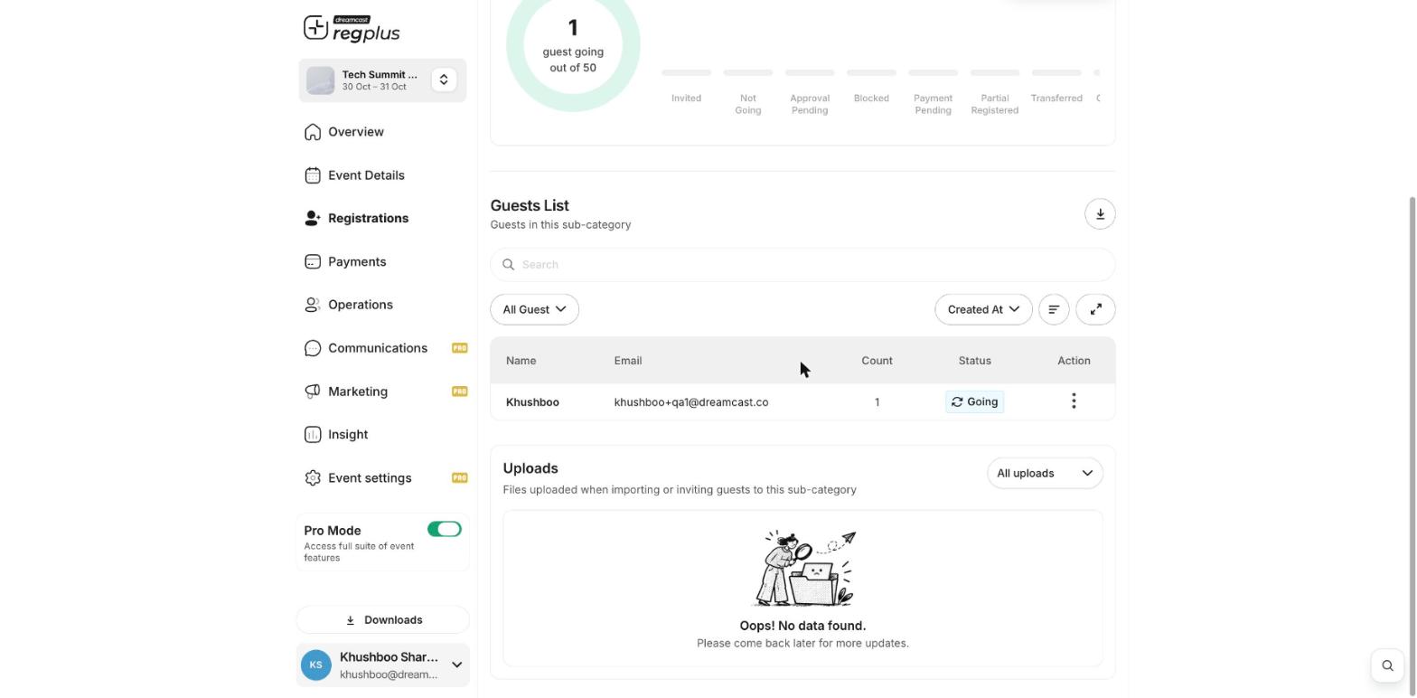Open the Created At sort dropdown
Image resolution: width=1417 pixels, height=698 pixels.
tap(983, 309)
